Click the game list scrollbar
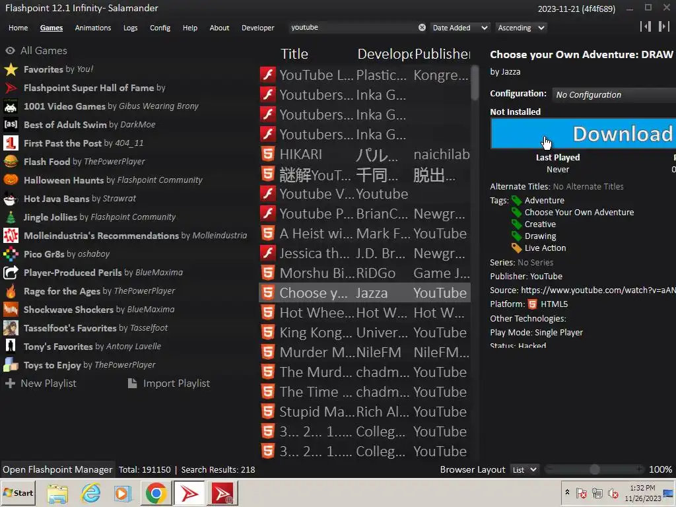The image size is (676, 507). point(475,82)
